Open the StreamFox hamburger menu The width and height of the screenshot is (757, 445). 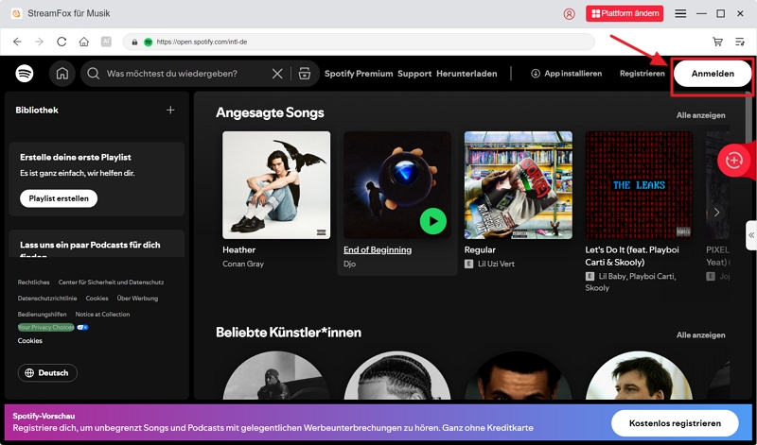point(680,13)
